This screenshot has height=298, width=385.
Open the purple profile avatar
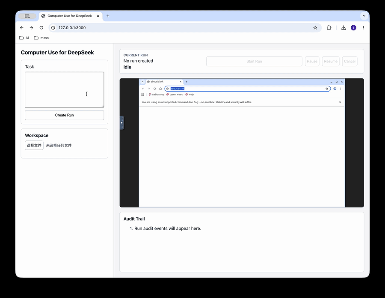click(353, 28)
